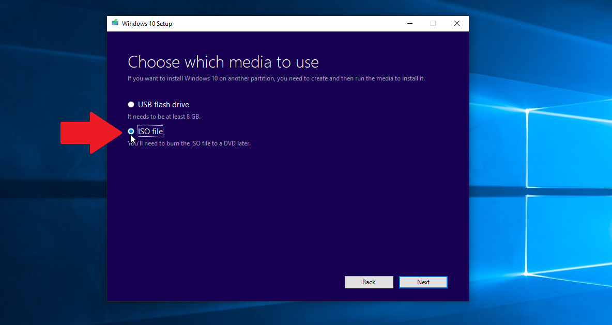Click the 'Windows 10 Setup' window title text
The image size is (612, 325).
(x=147, y=23)
